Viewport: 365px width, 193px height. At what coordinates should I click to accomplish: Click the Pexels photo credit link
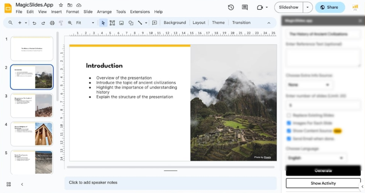click(268, 157)
